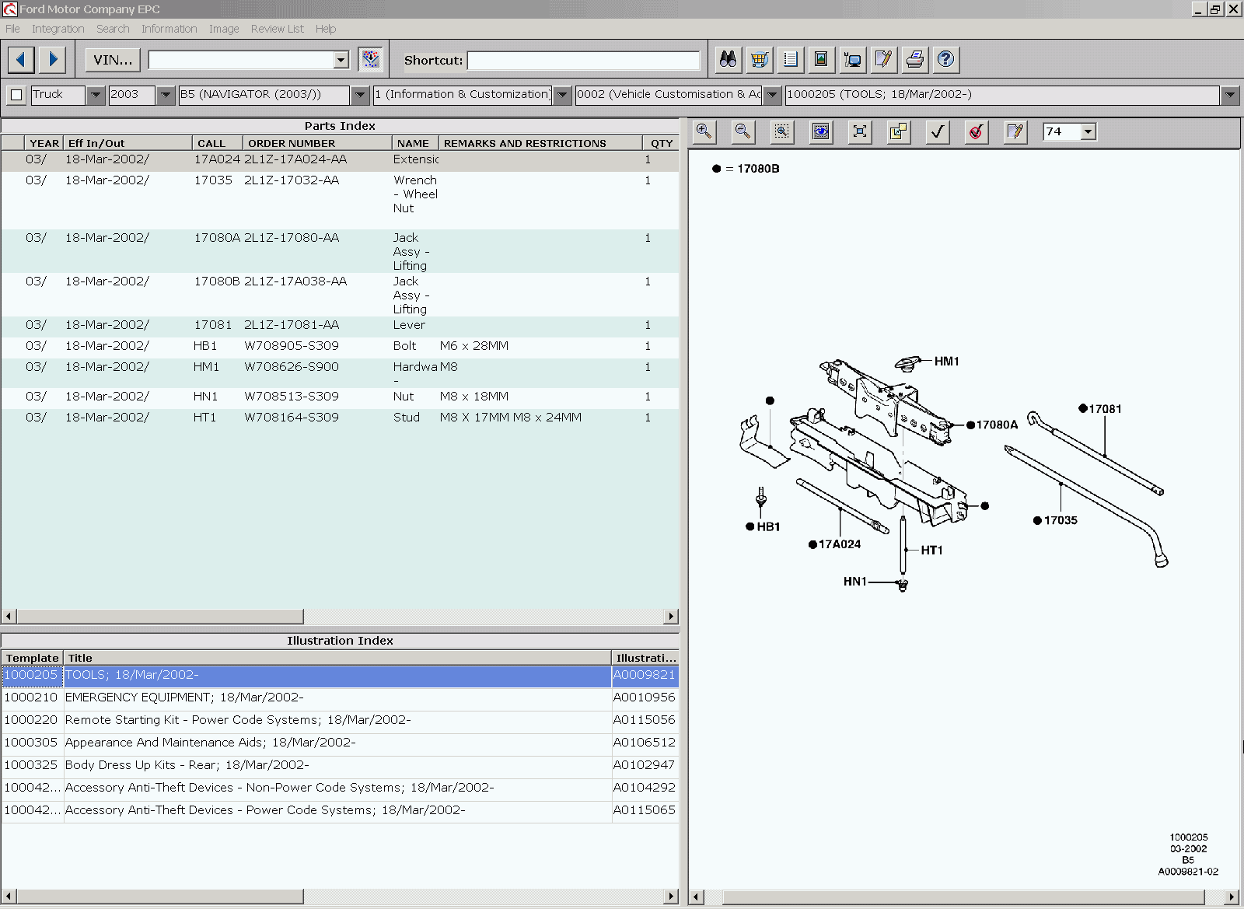Viewport: 1244px width, 909px height.
Task: Click the Title column header
Action: tap(337, 658)
